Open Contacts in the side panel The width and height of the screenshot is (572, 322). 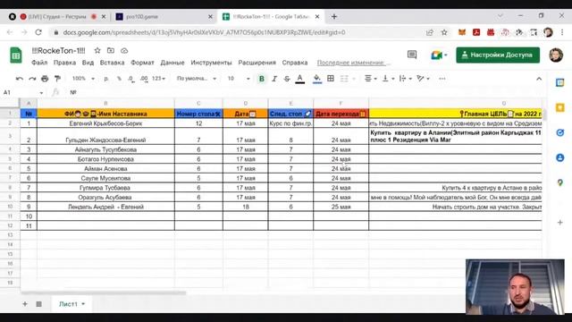[560, 157]
